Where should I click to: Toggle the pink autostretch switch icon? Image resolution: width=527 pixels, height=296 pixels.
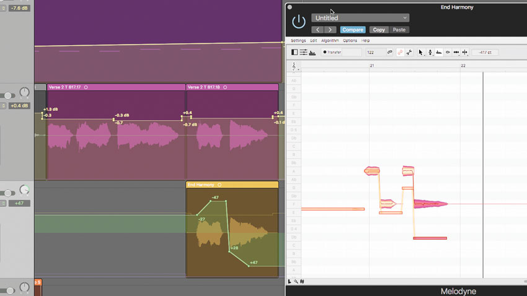pos(400,53)
